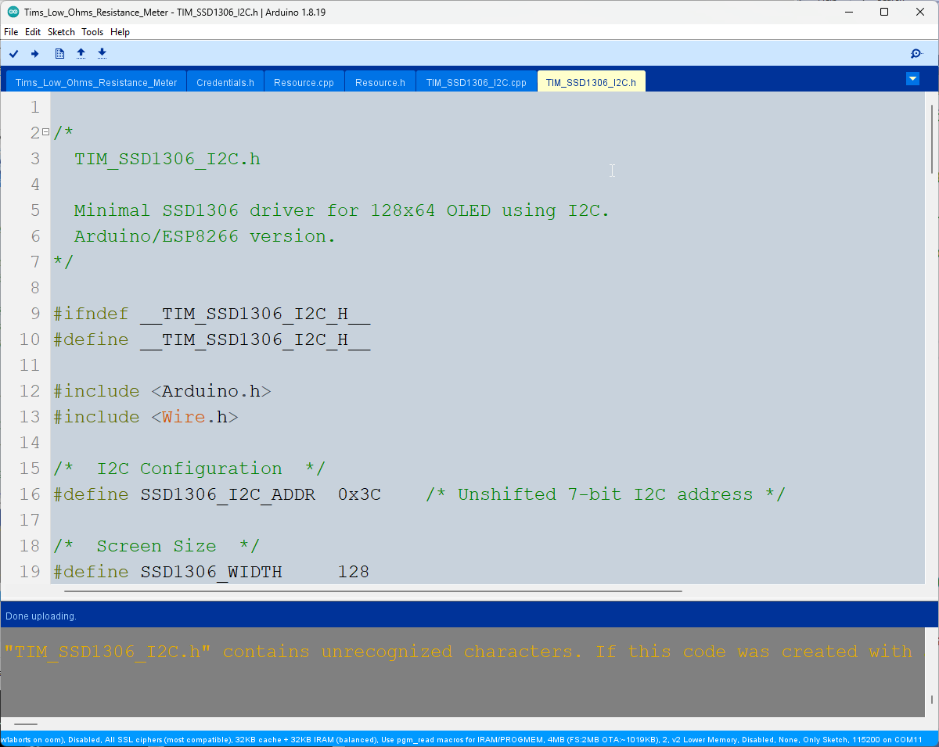Click the 'Done uploading.' status message
This screenshot has height=747, width=939.
click(x=41, y=616)
